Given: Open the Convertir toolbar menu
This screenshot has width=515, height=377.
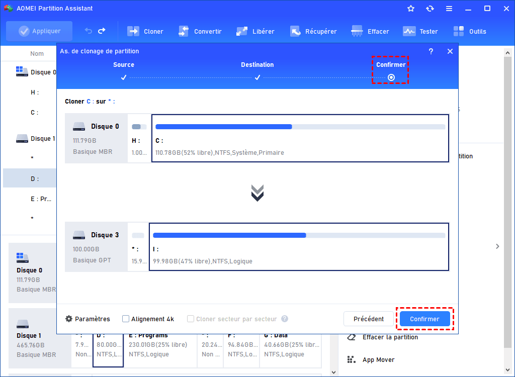Looking at the screenshot, I should click(x=200, y=32).
